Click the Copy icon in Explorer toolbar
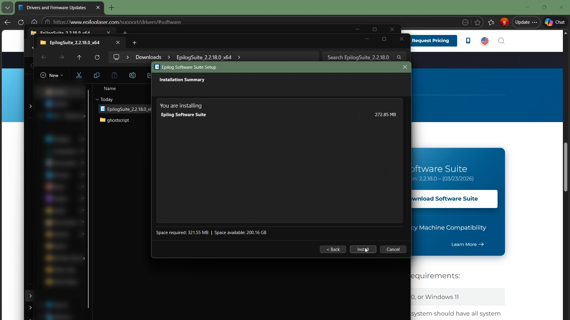The width and height of the screenshot is (570, 320). pyautogui.click(x=96, y=76)
